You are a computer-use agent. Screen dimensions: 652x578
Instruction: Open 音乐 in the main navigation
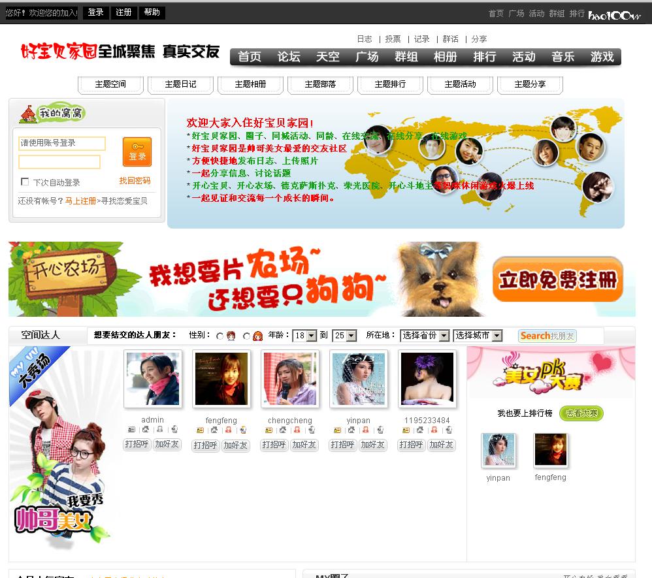(x=563, y=57)
